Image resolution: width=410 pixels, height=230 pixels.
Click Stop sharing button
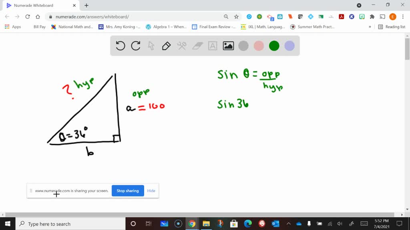127,191
